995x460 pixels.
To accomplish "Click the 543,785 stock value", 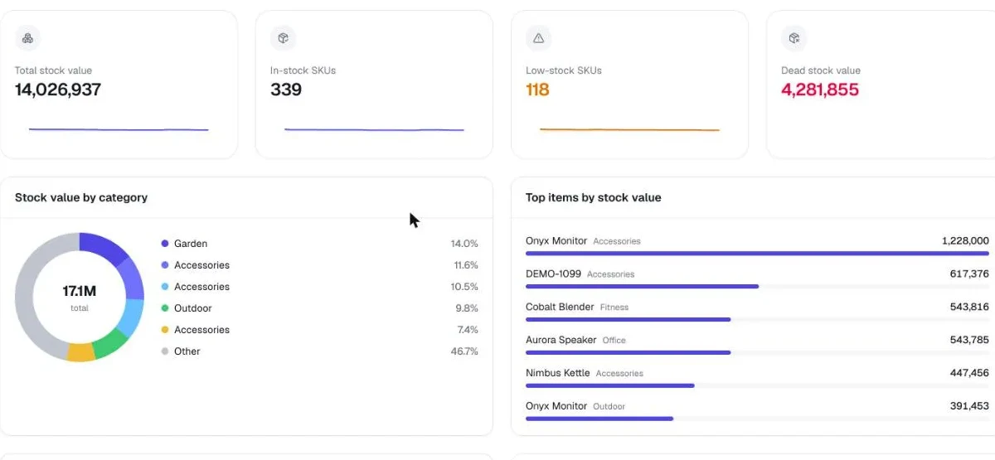I will [969, 340].
